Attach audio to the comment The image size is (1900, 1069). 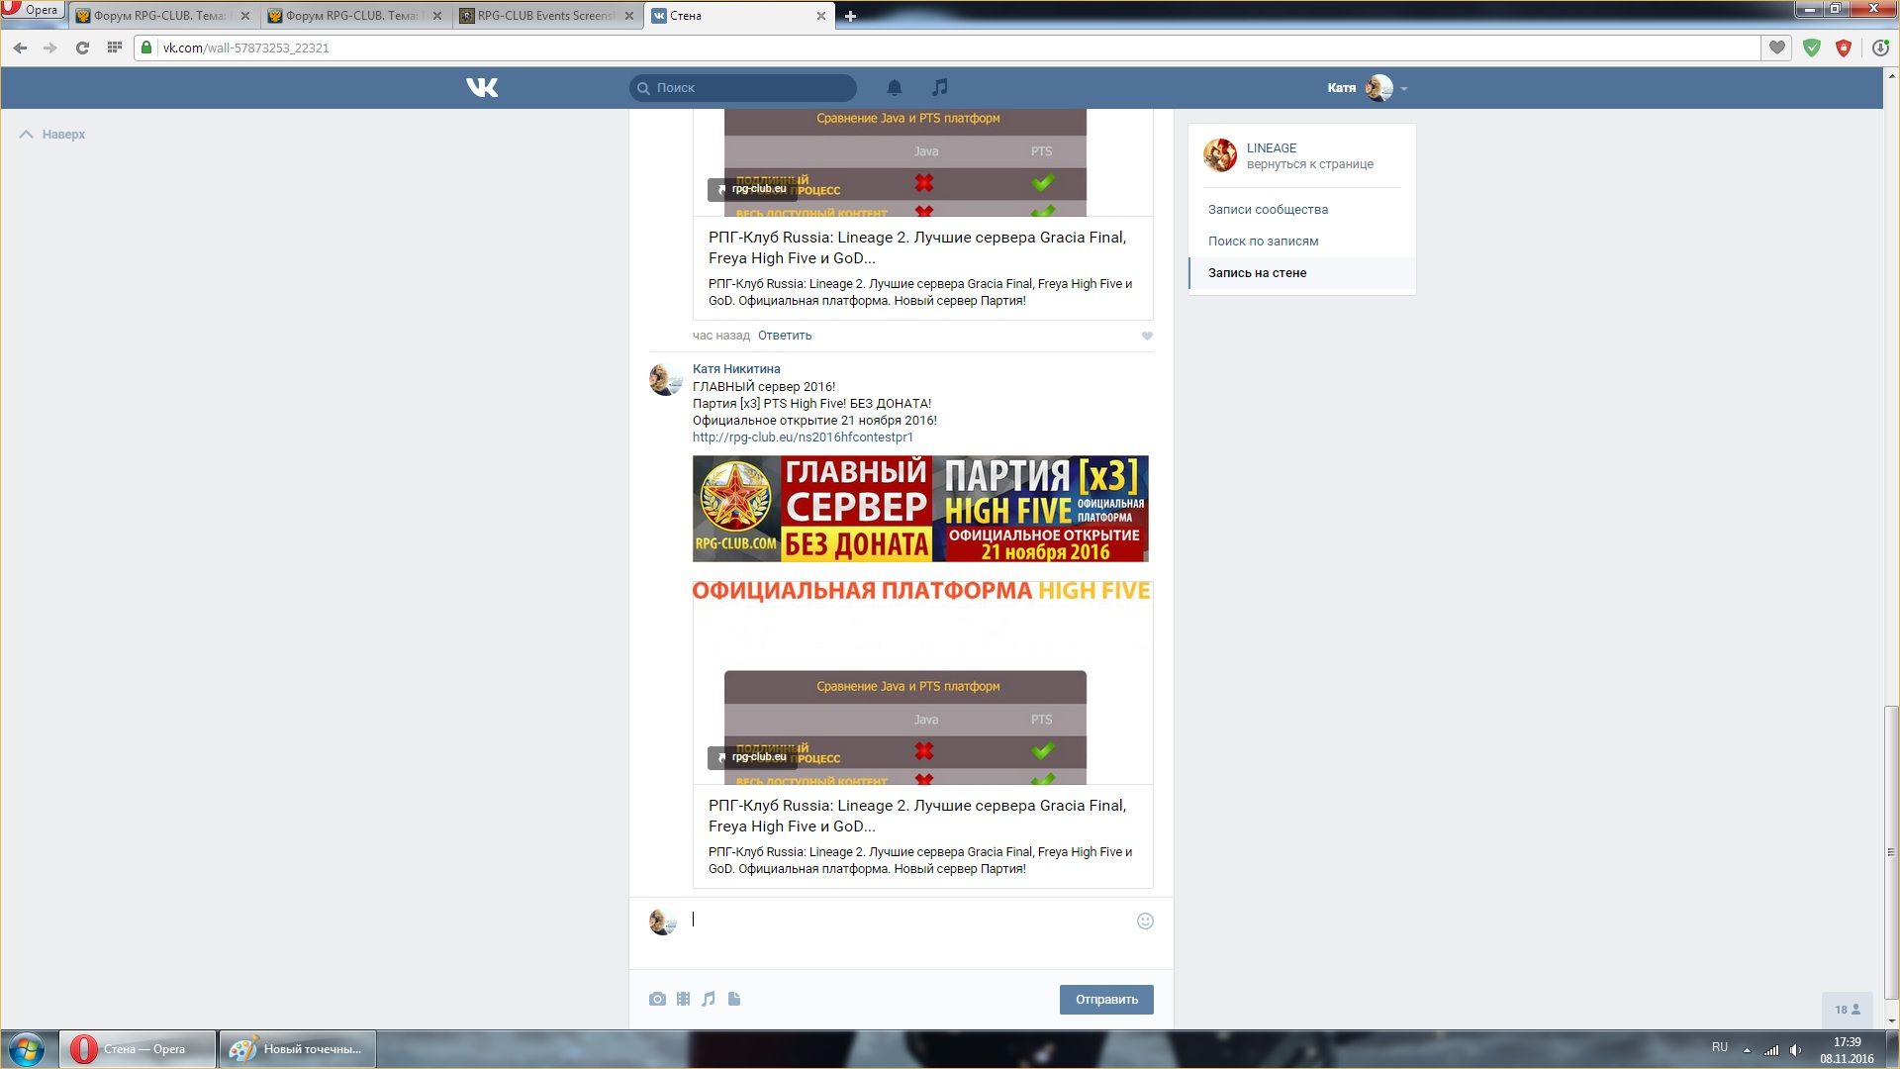point(709,1000)
